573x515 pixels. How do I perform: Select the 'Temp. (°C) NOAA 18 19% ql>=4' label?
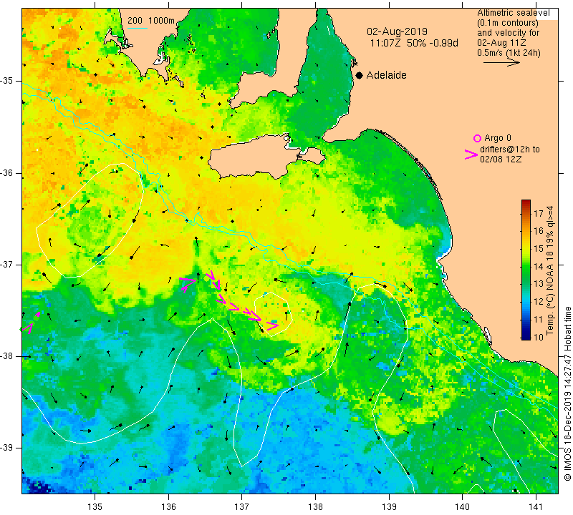coord(550,270)
